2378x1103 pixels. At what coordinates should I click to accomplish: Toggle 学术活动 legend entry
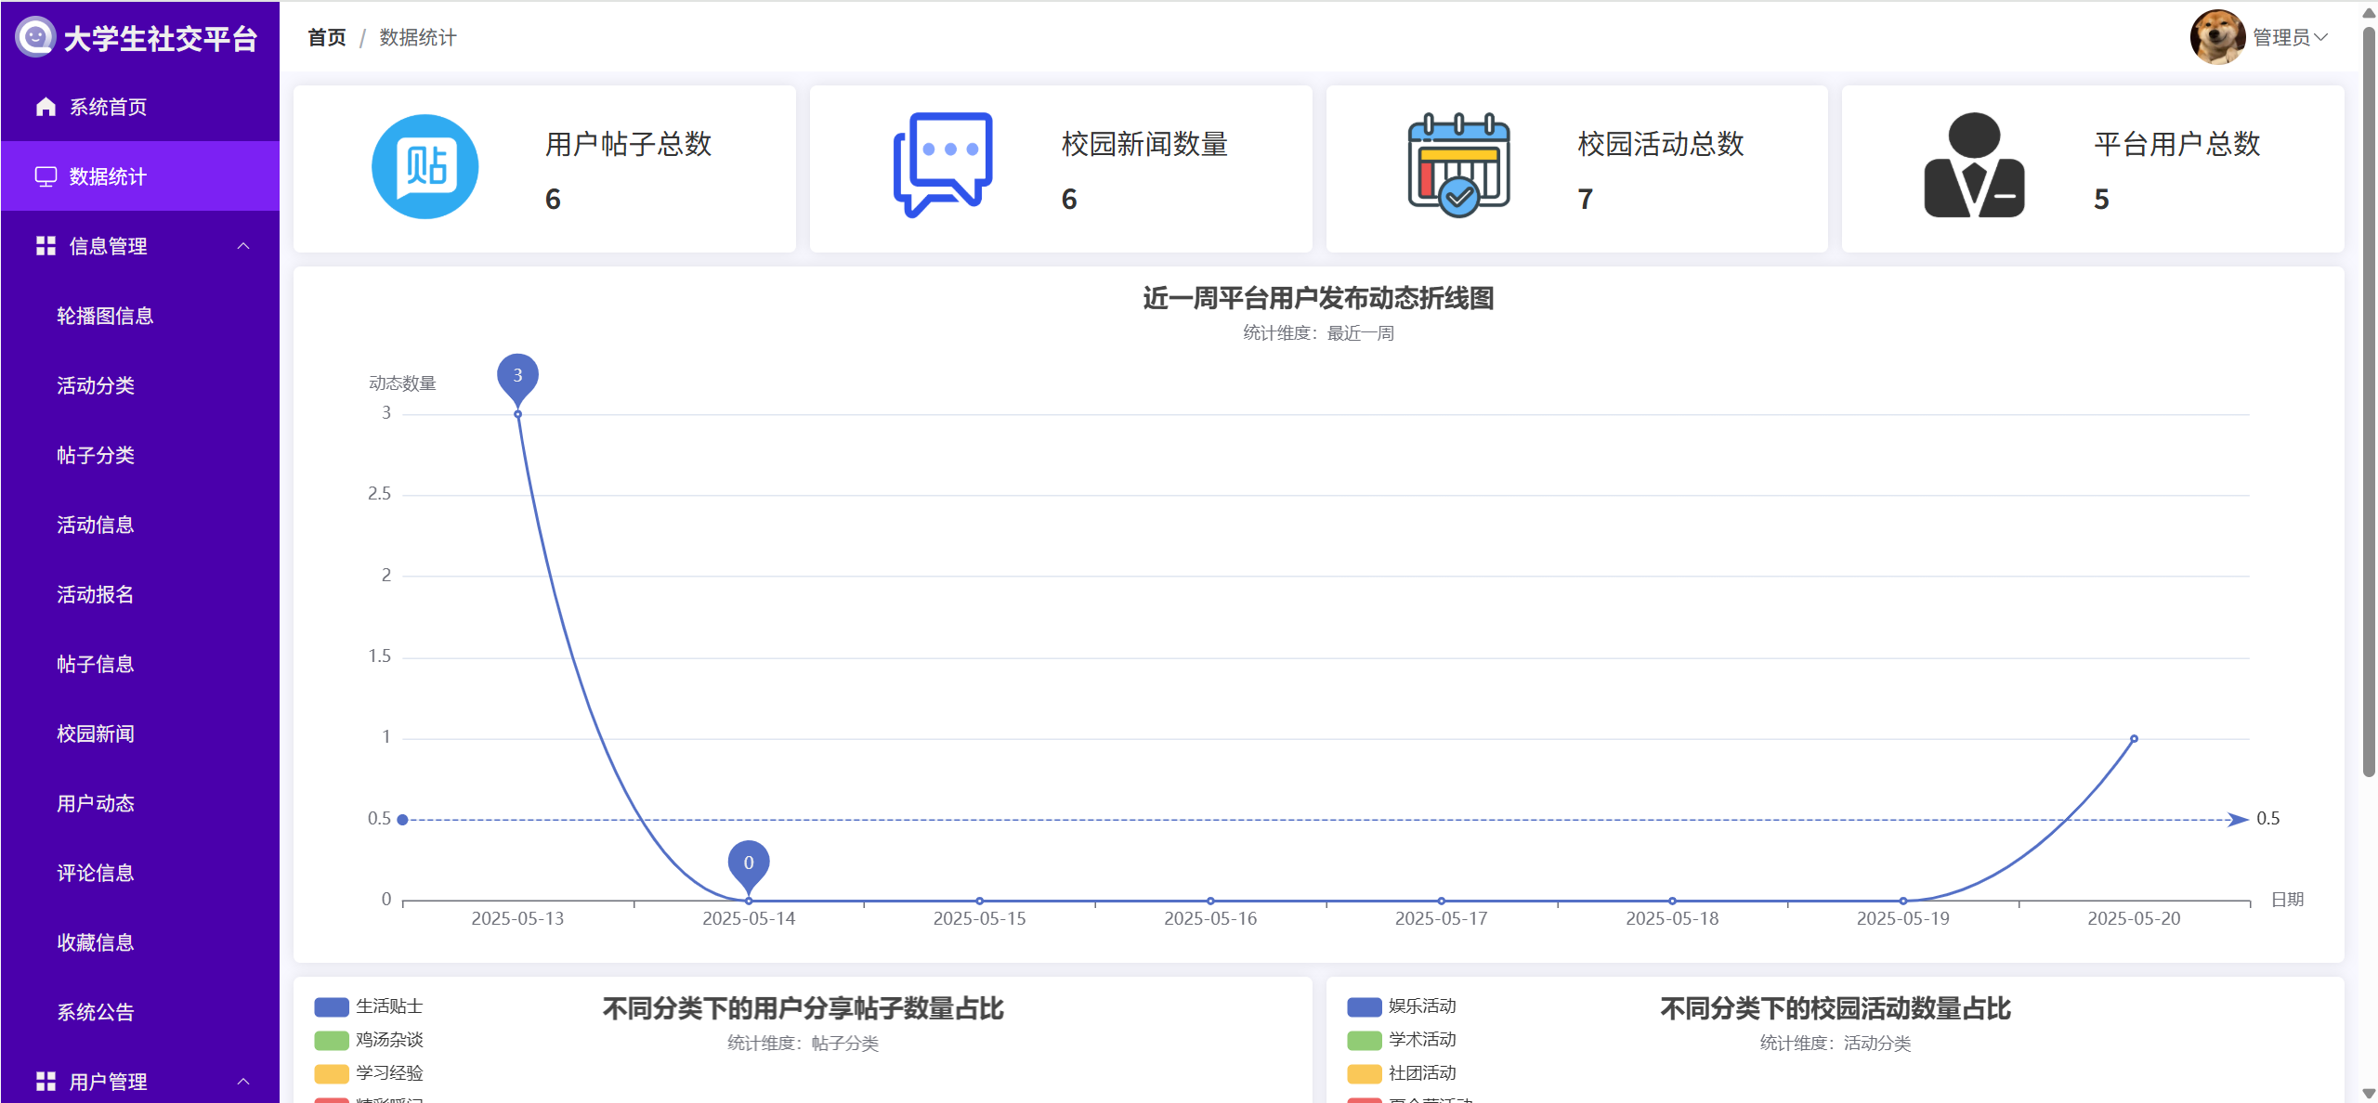(1421, 1040)
